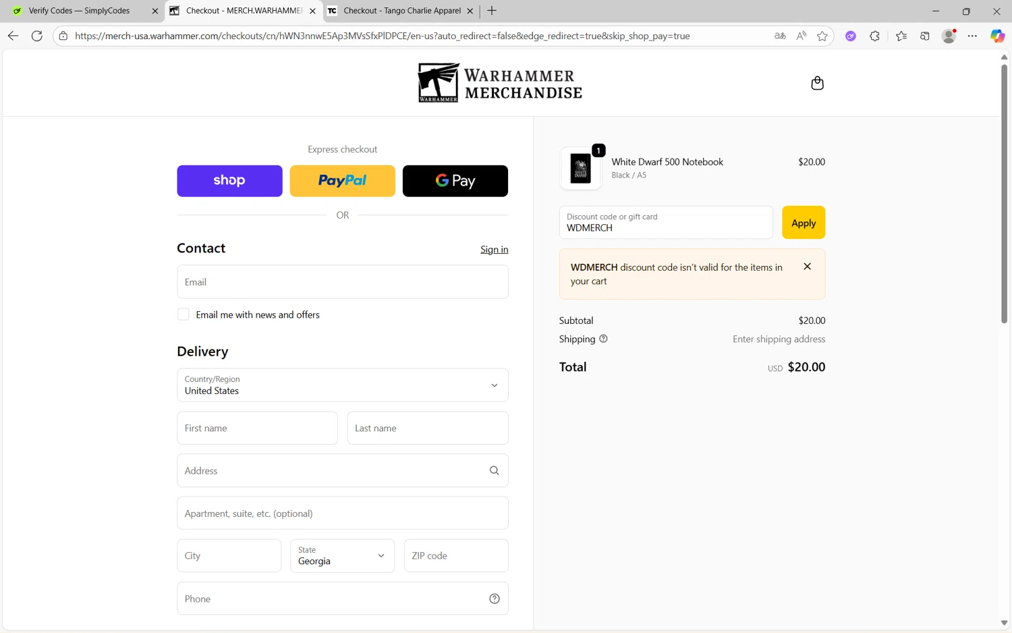Expand the State dropdown showing Georgia
This screenshot has height=633, width=1012.
pos(342,555)
